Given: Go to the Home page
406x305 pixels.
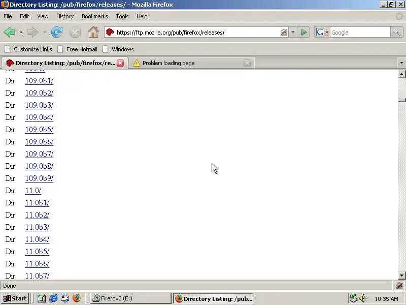Looking at the screenshot, I should (93, 33).
